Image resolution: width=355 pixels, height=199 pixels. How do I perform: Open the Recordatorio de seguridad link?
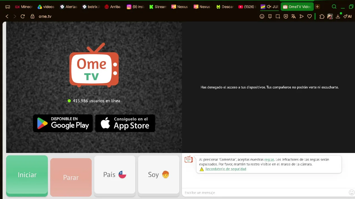pos(225,169)
